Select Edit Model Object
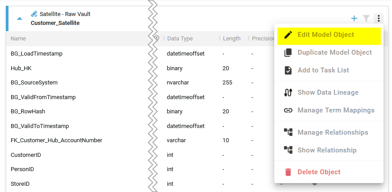Viewport: 392px width, 192px height. [x=326, y=35]
